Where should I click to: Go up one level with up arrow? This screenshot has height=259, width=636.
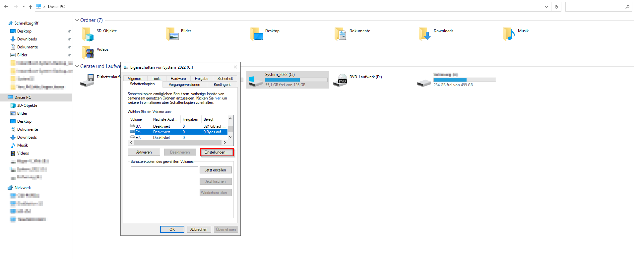click(31, 7)
